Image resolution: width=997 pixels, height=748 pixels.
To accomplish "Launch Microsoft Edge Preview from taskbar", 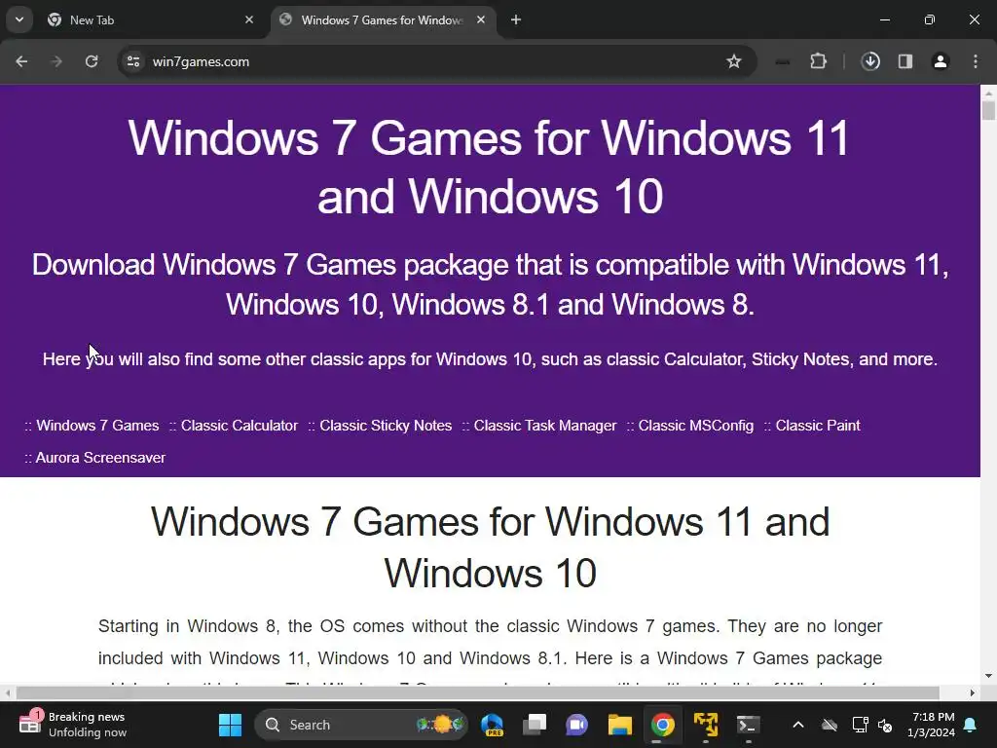I will [x=492, y=725].
